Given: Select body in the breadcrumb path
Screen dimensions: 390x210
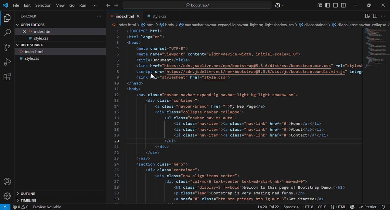Looking at the screenshot, I should pos(167,25).
